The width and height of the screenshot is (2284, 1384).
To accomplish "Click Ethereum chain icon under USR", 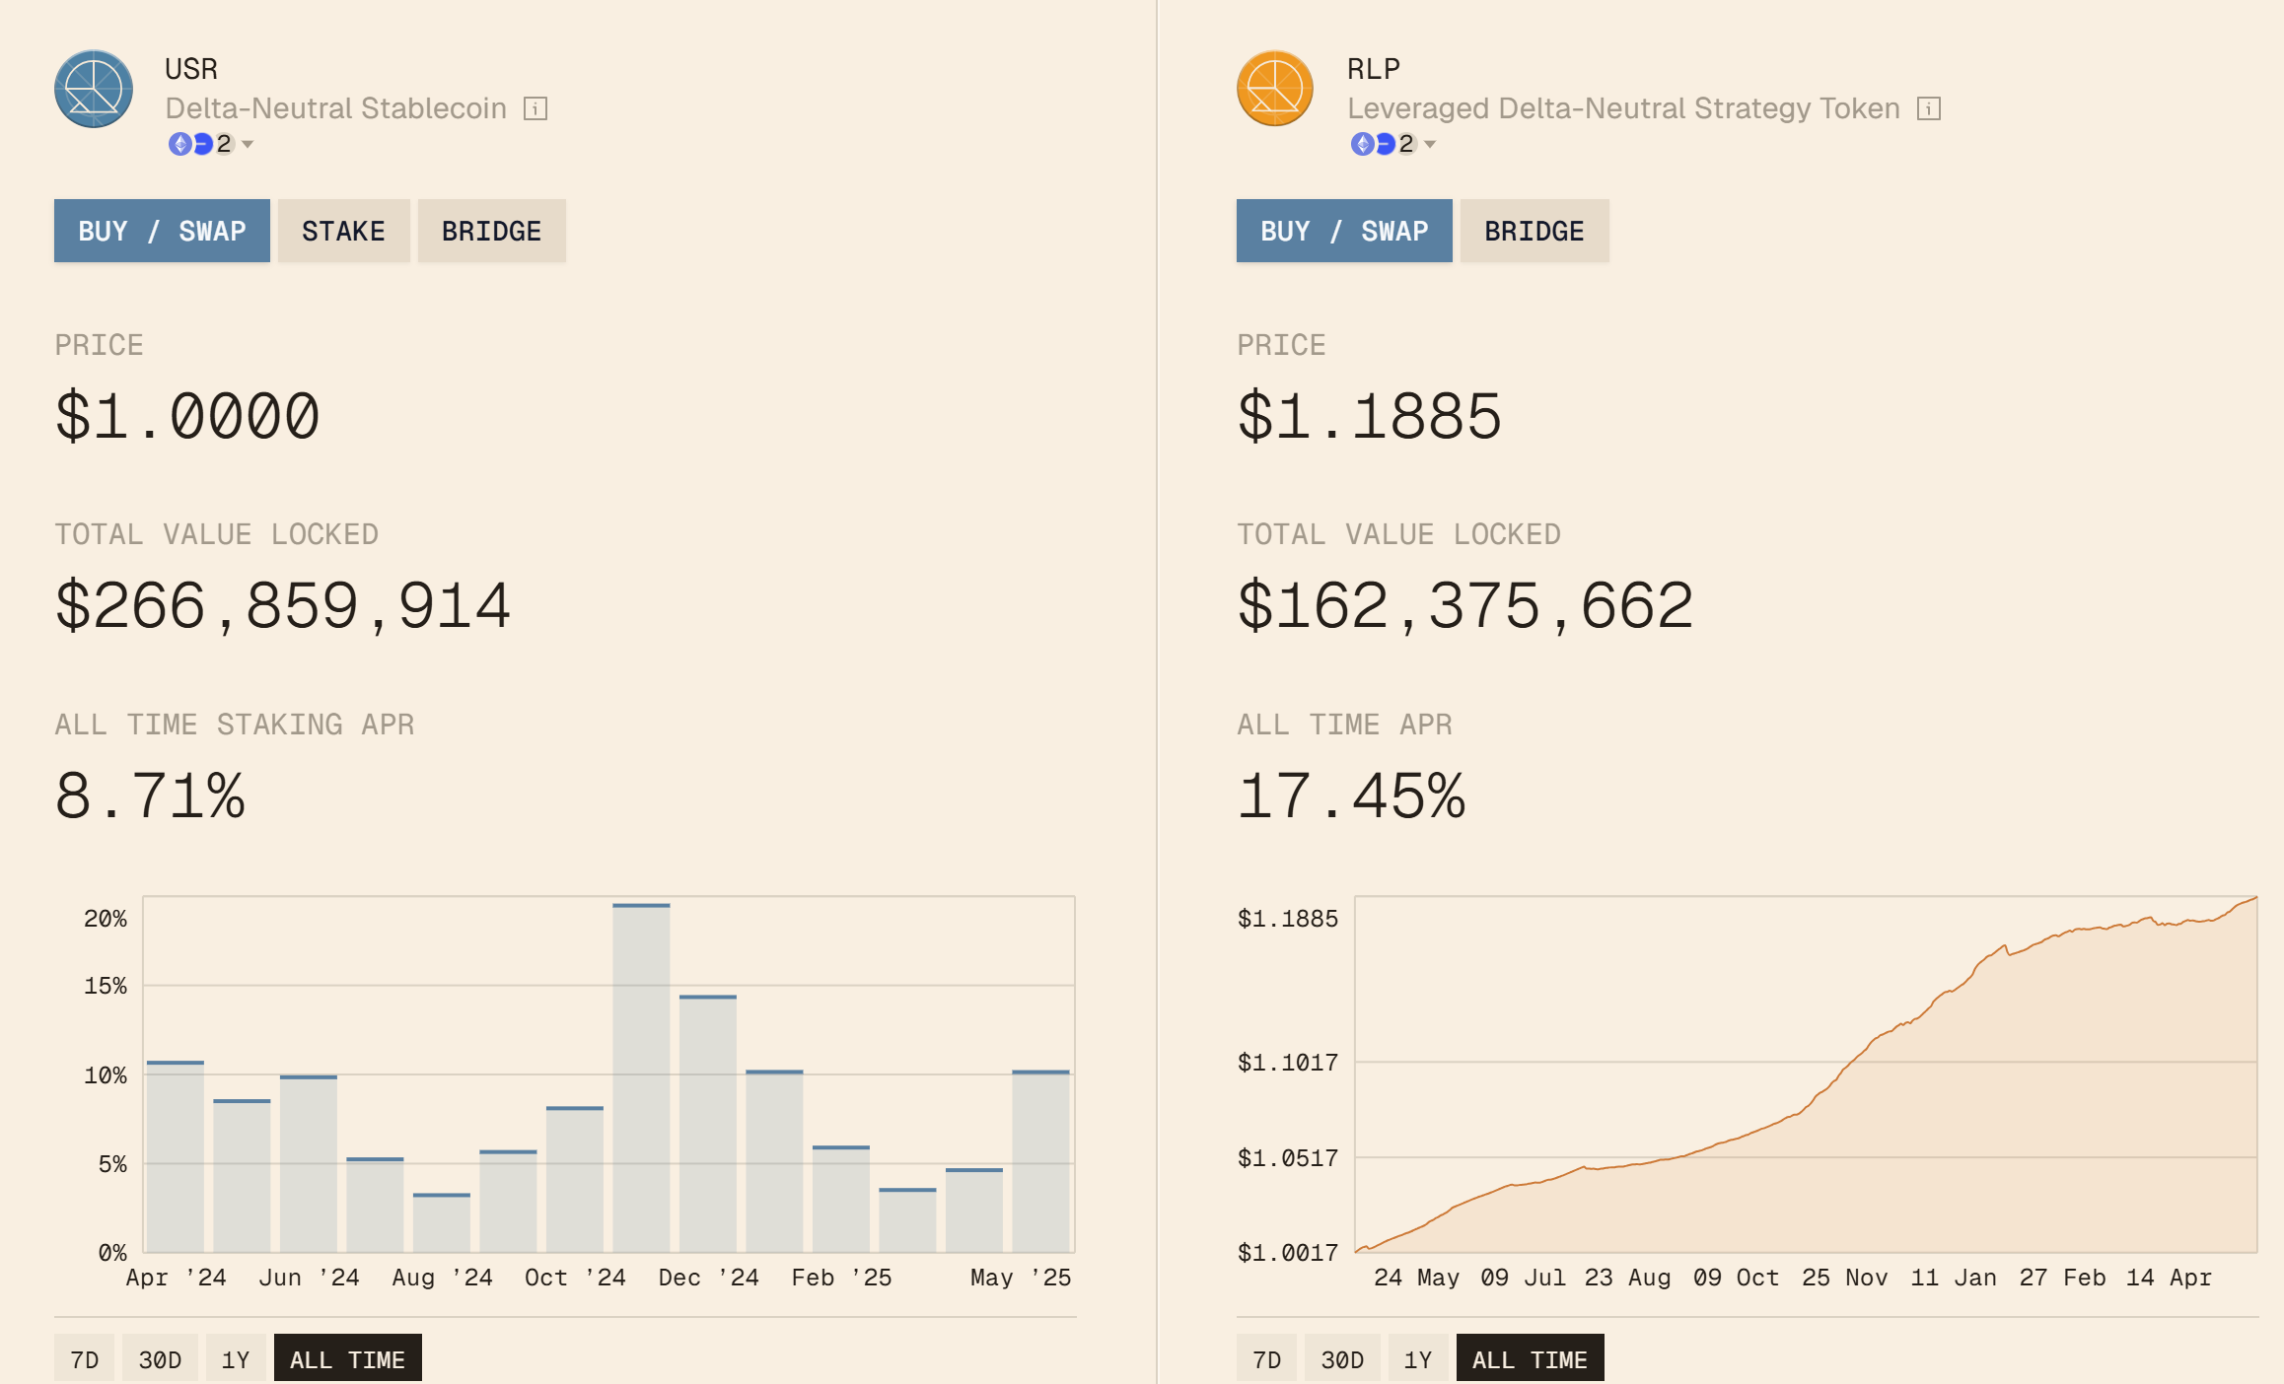I will click(x=179, y=144).
